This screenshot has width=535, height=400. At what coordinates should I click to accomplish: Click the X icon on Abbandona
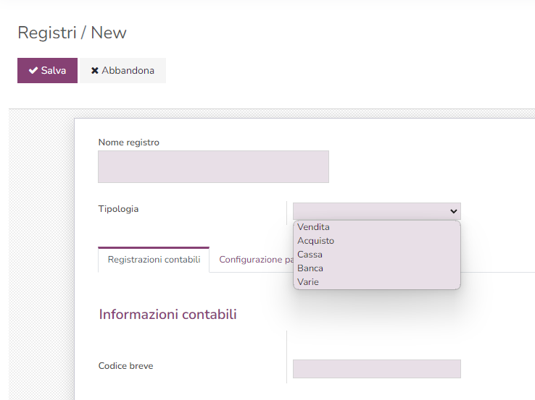pyautogui.click(x=95, y=71)
